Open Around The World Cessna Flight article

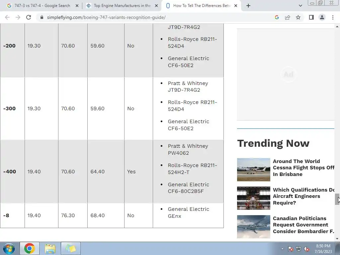(303, 168)
